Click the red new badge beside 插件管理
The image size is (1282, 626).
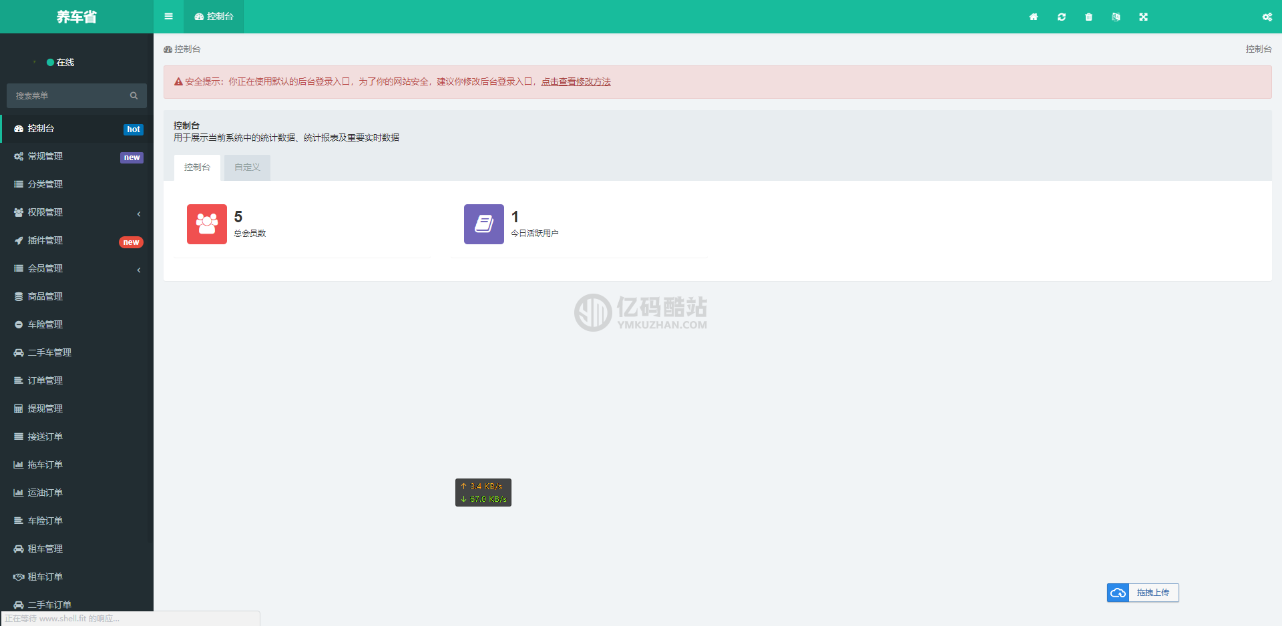[131, 242]
